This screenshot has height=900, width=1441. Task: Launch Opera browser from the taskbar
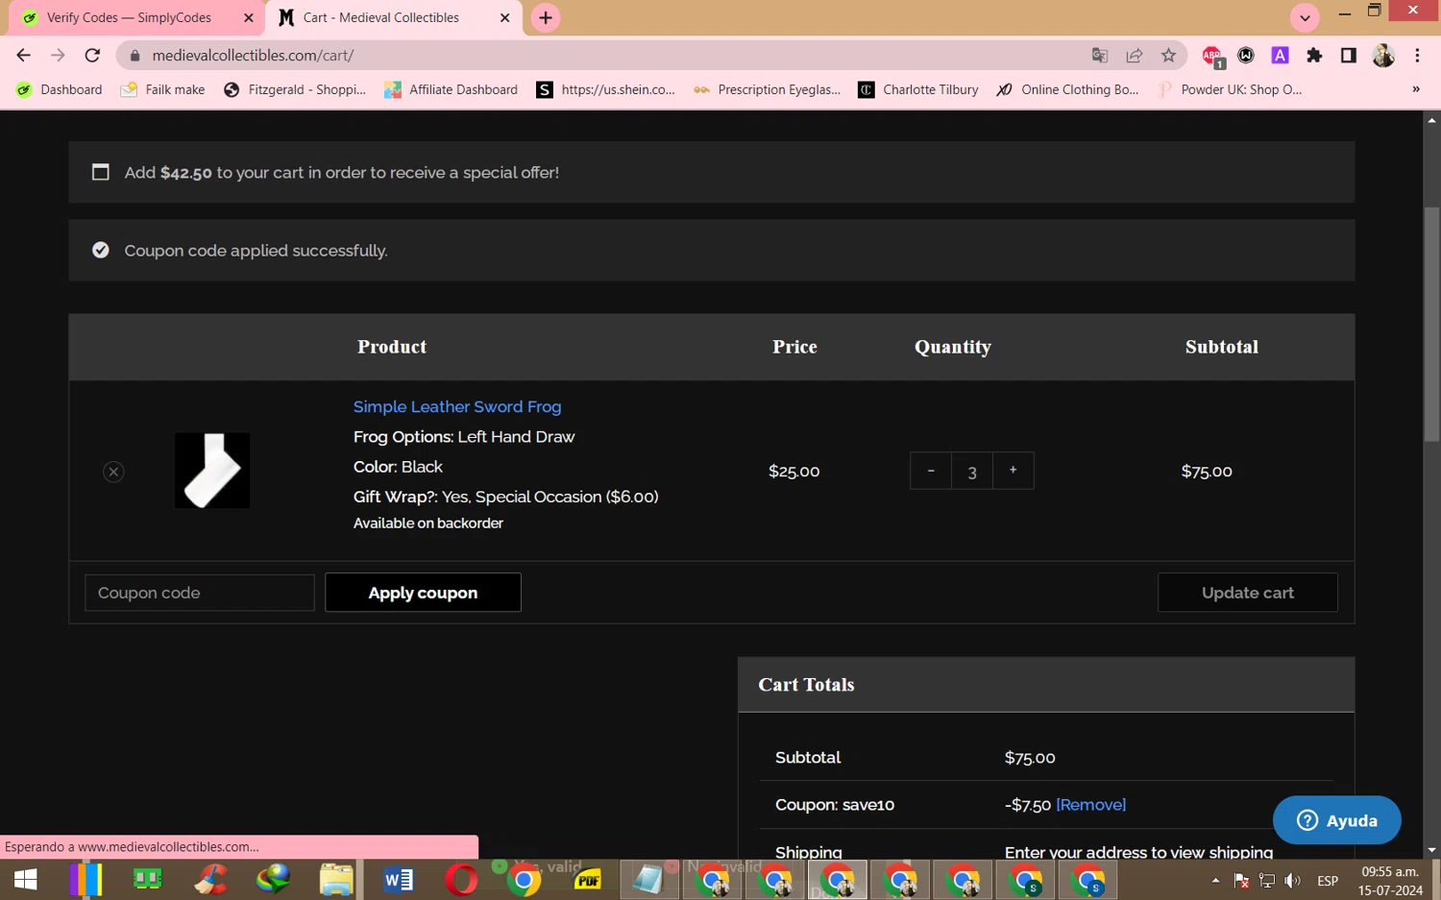[461, 880]
